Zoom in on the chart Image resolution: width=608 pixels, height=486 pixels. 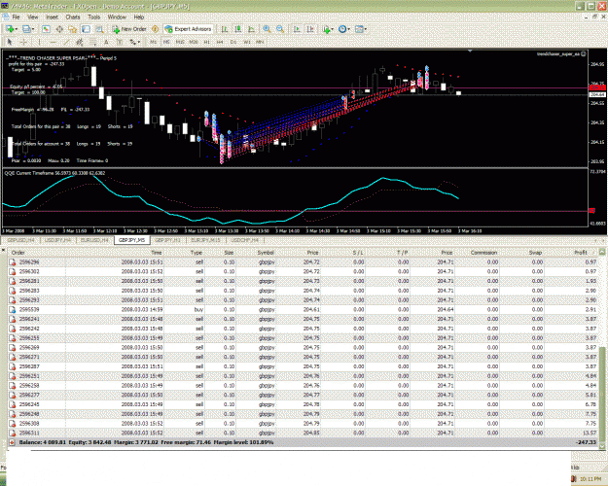(x=267, y=29)
